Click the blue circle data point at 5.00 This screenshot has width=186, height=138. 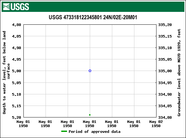click(90, 71)
